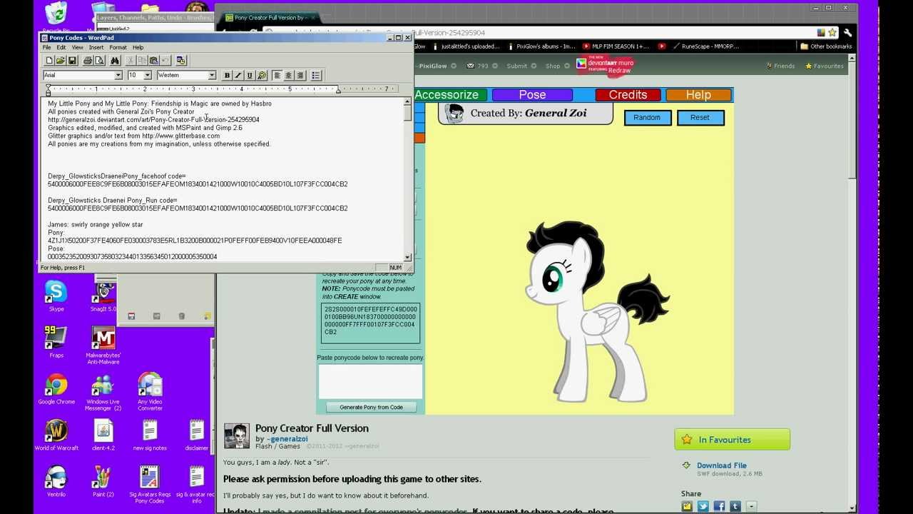
Task: Click WordPad Undo icon
Action: click(165, 61)
